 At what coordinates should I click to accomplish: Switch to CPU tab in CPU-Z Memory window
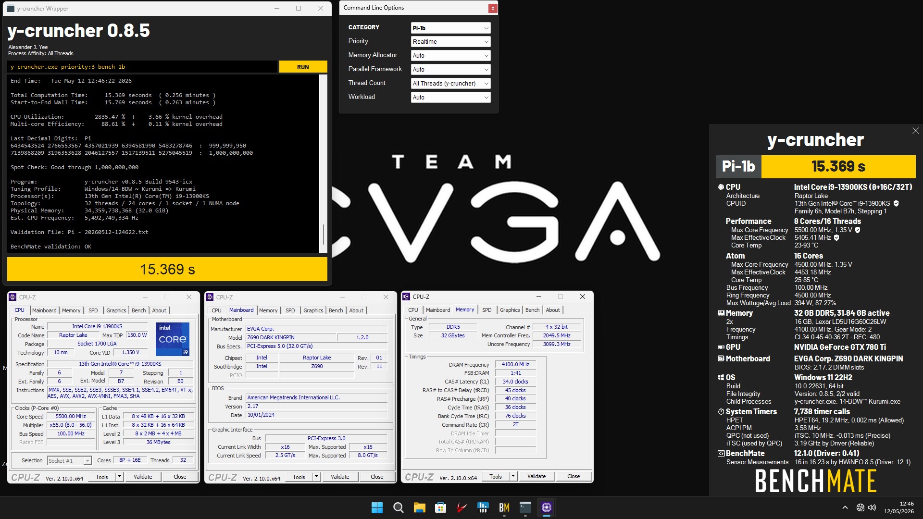(x=413, y=310)
